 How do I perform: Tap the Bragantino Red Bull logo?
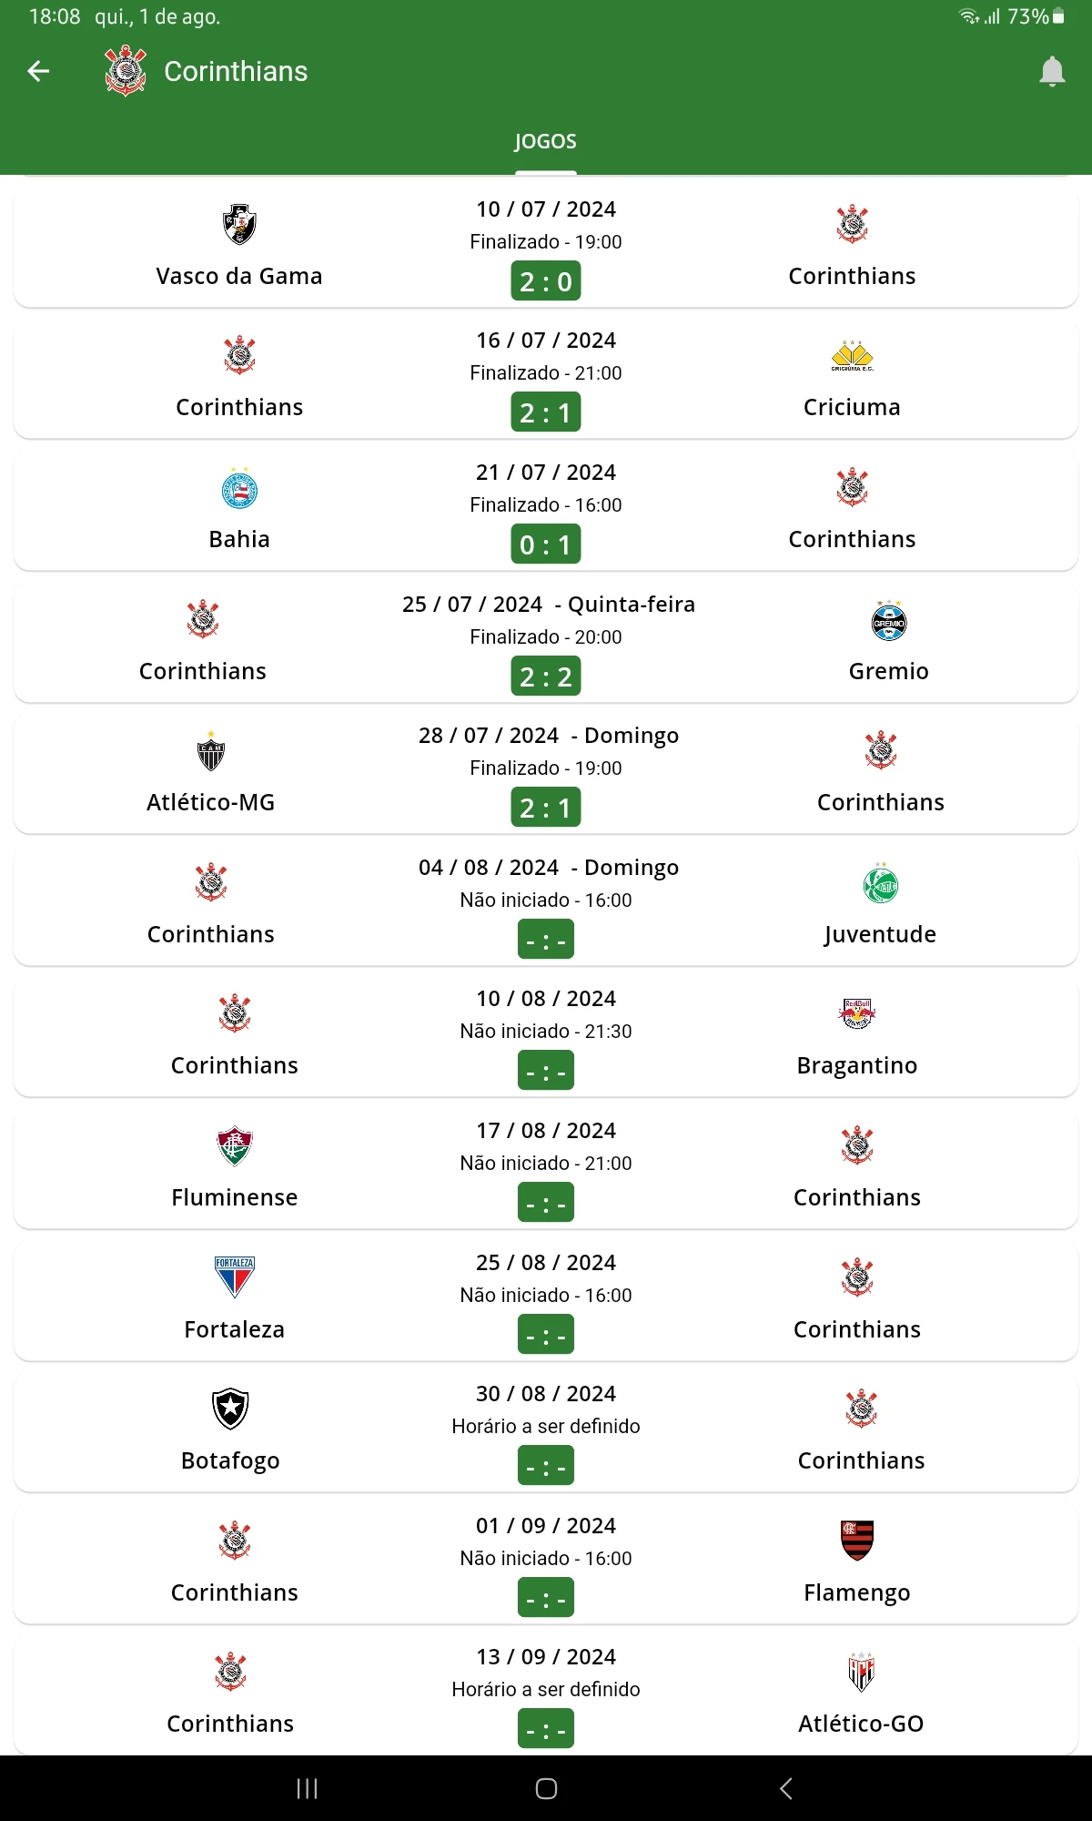pyautogui.click(x=857, y=1014)
